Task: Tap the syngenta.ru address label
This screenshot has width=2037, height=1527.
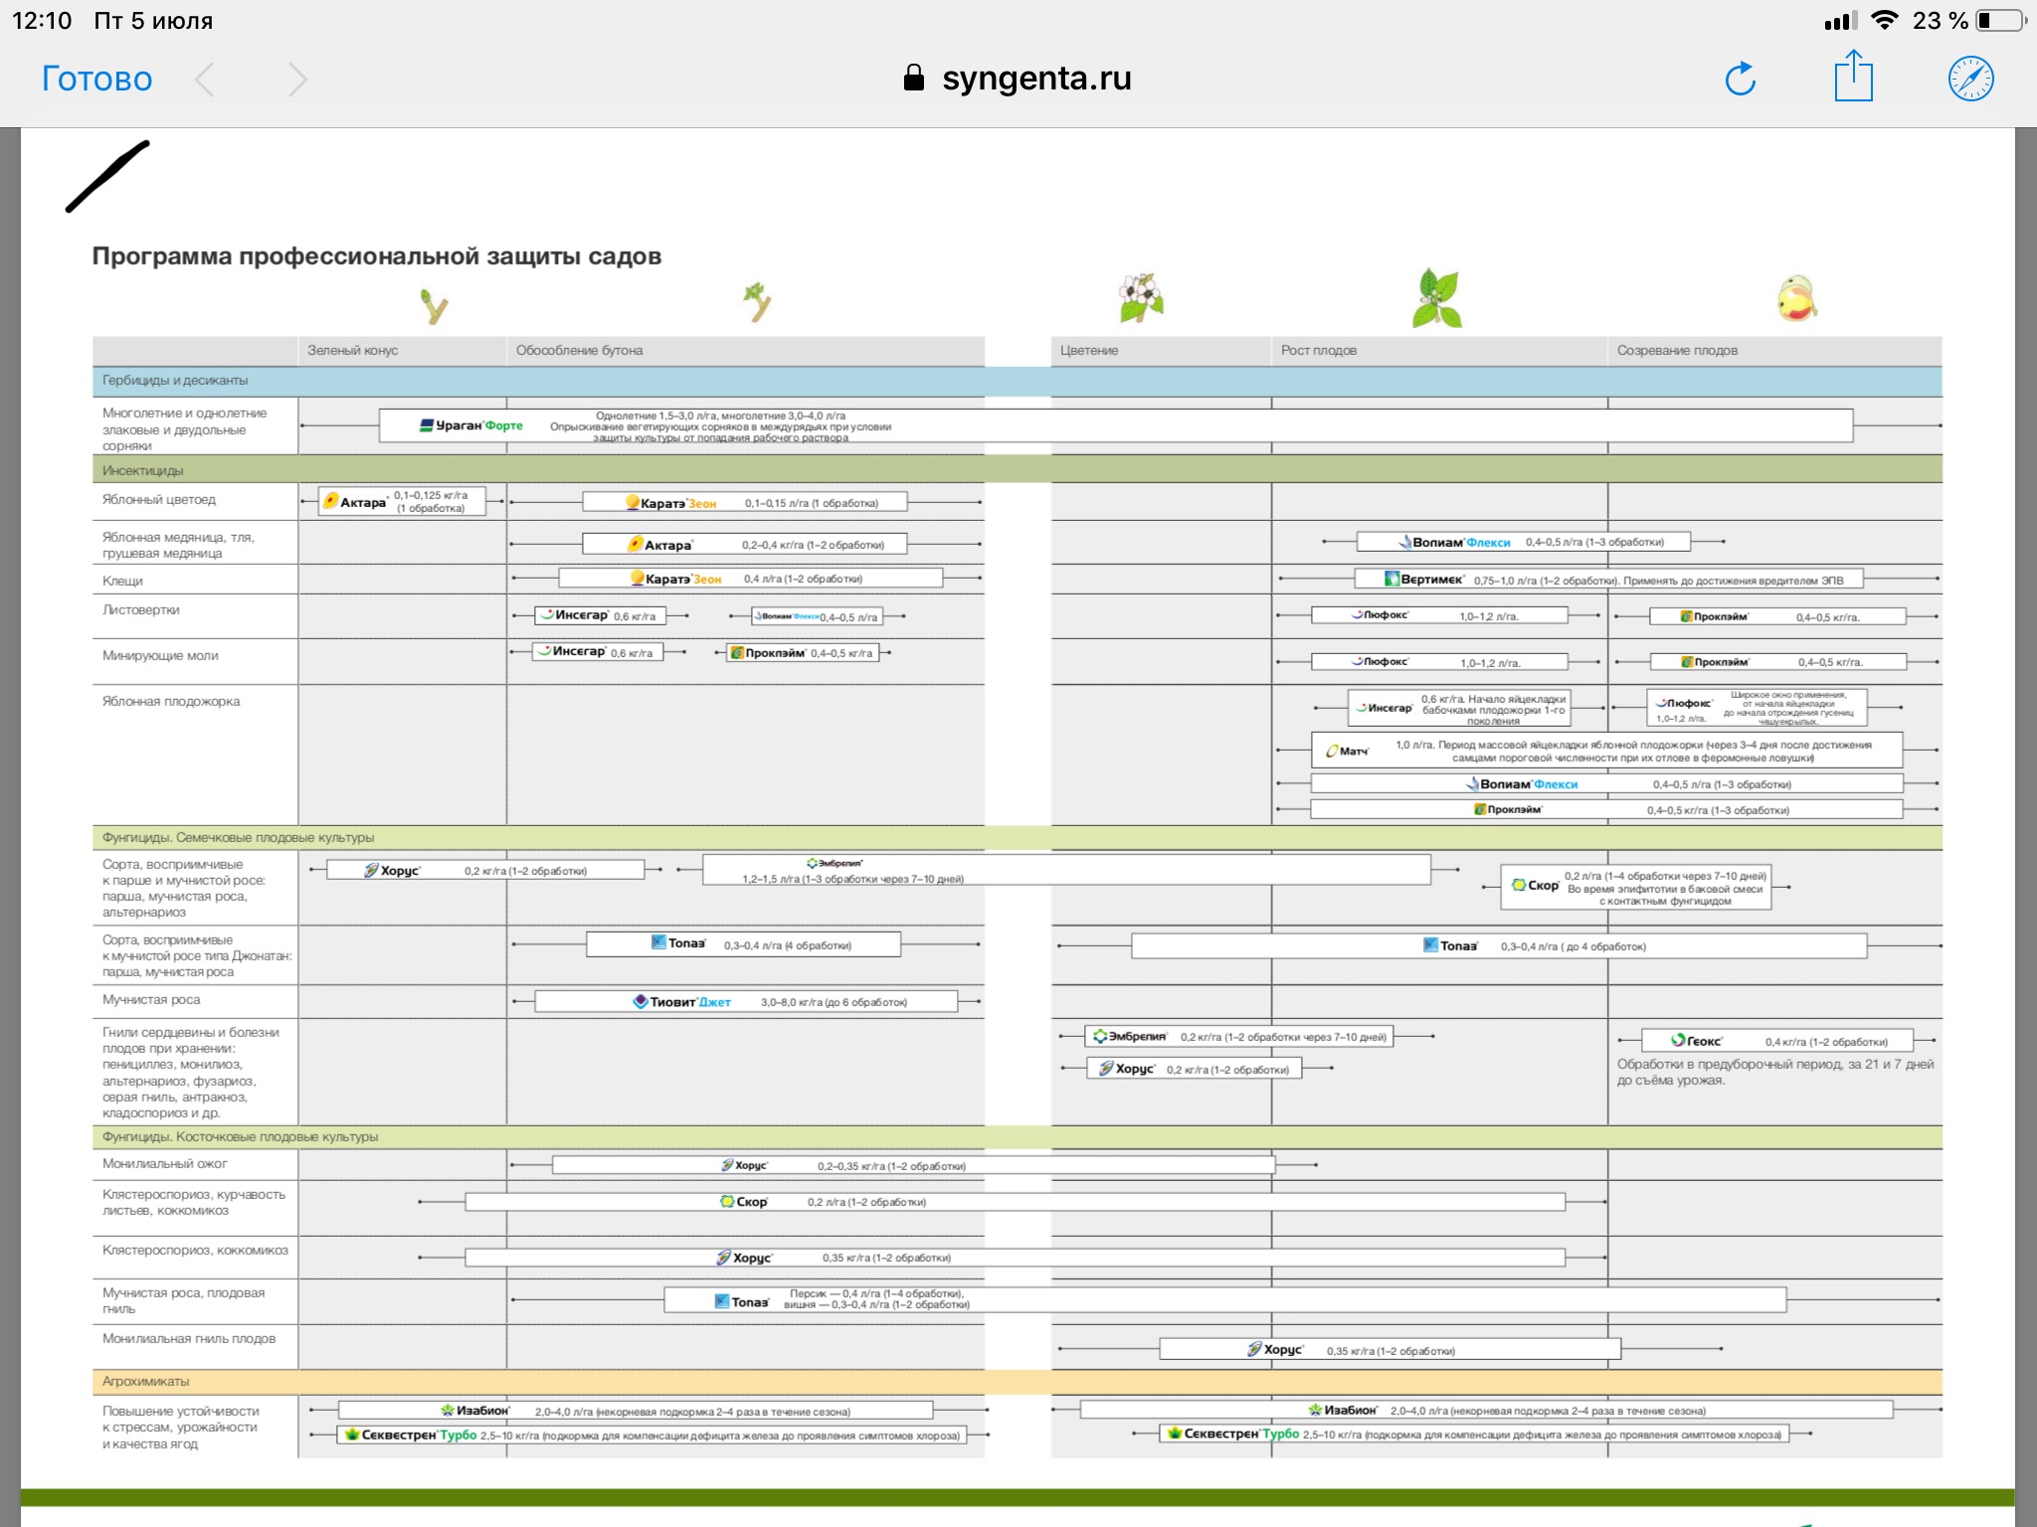Action: (1035, 78)
